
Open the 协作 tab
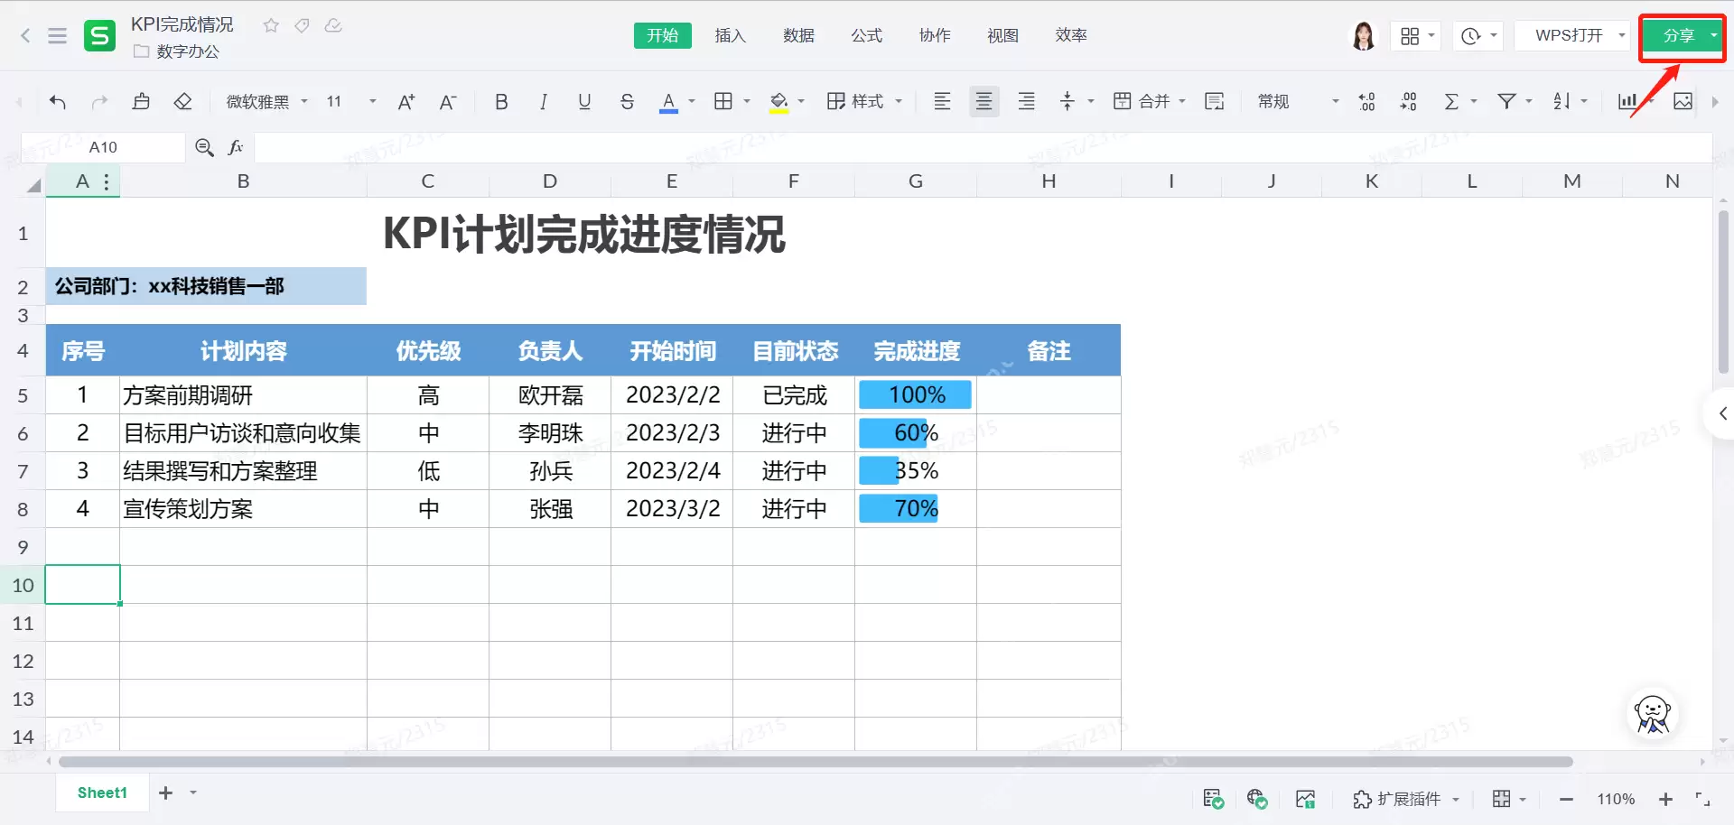pos(935,35)
